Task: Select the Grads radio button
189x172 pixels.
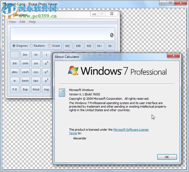Action: coord(54,46)
